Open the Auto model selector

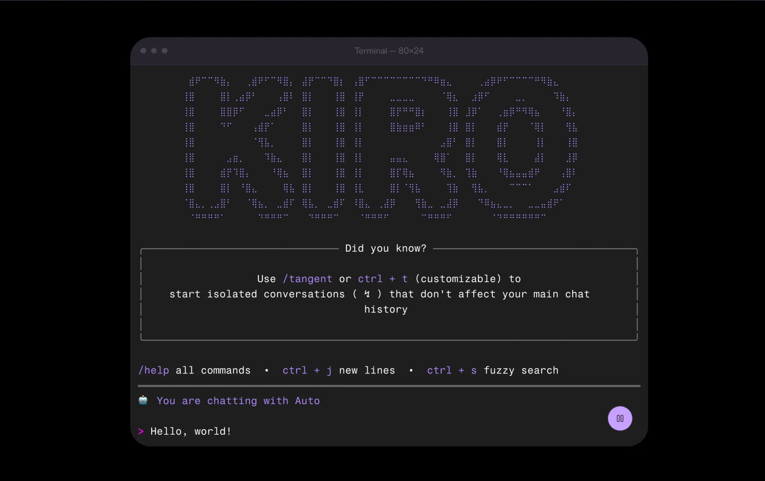(x=307, y=401)
